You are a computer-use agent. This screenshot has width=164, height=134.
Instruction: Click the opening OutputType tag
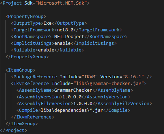tap(27, 23)
